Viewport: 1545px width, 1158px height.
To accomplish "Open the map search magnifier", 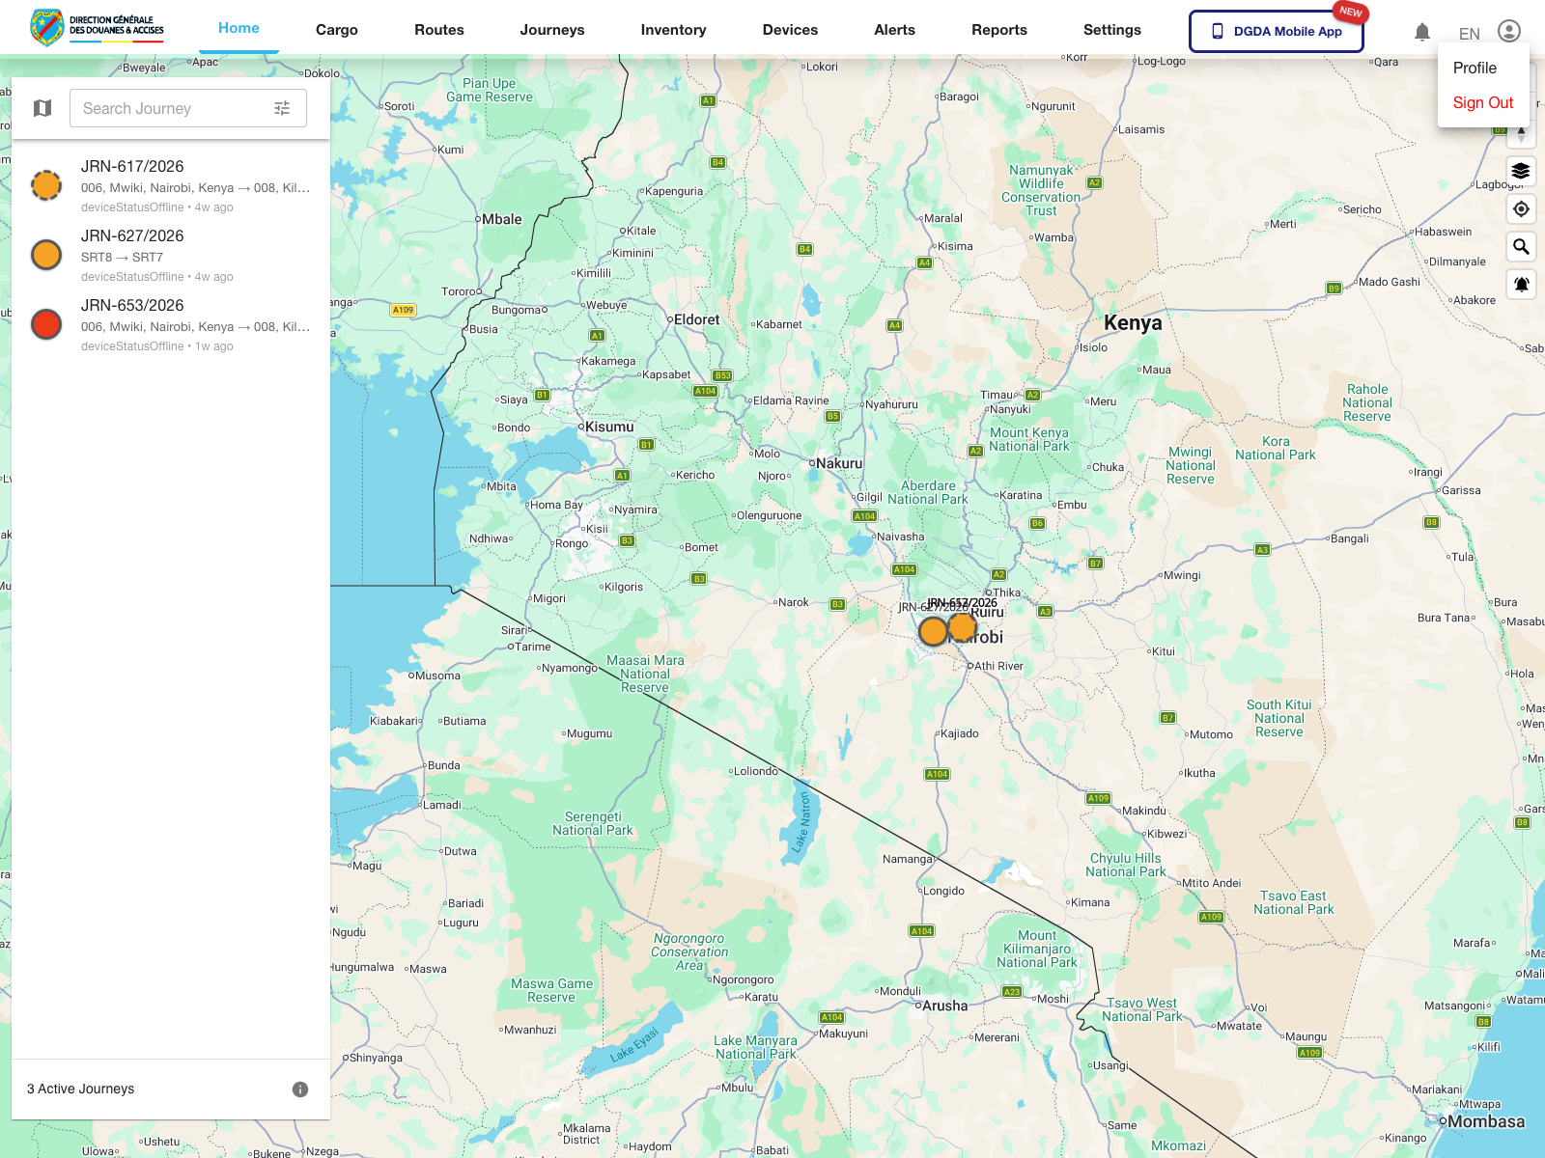I will (x=1521, y=247).
